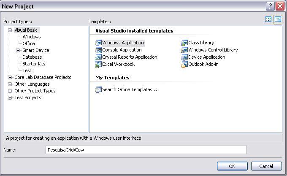Select the Outlook Add-in template icon
The width and height of the screenshot is (287, 176).
[184, 64]
